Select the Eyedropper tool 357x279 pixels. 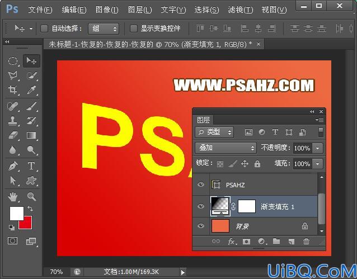[31, 89]
